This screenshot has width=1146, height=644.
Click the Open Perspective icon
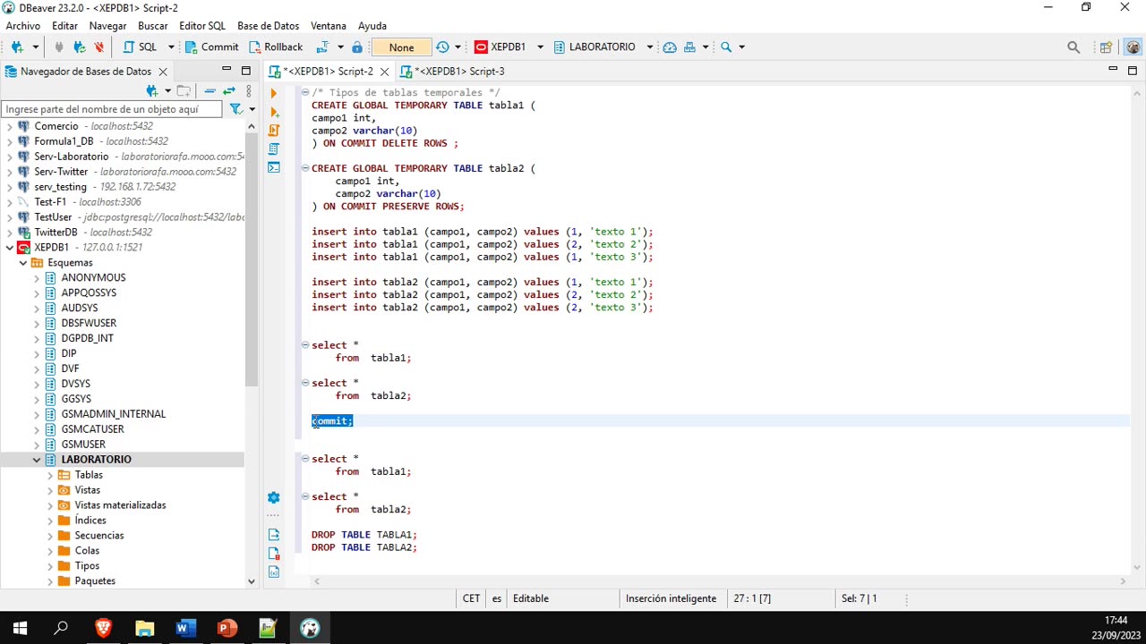(1107, 47)
